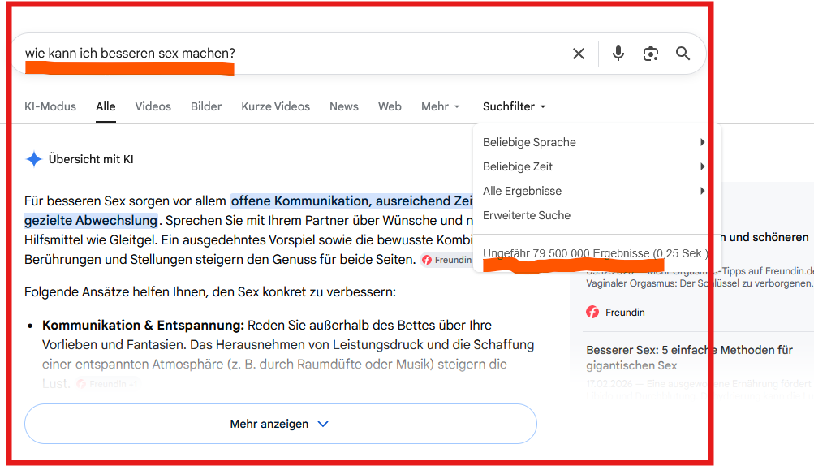This screenshot has height=466, width=814.
Task: Click the Freundin source chip after 'beide Seiten'
Action: pyautogui.click(x=447, y=260)
